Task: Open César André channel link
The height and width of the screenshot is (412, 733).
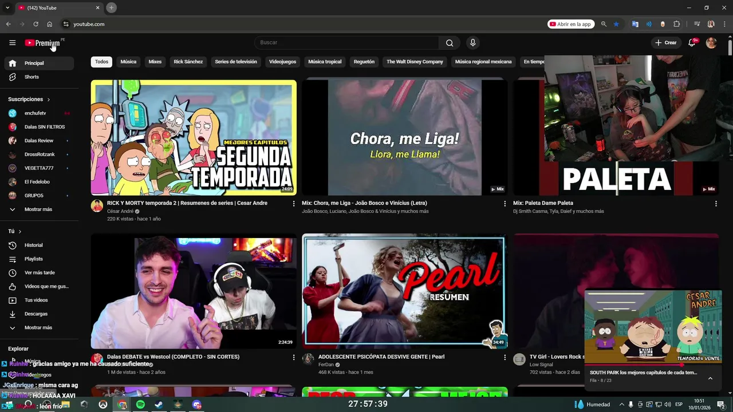Action: [120, 211]
